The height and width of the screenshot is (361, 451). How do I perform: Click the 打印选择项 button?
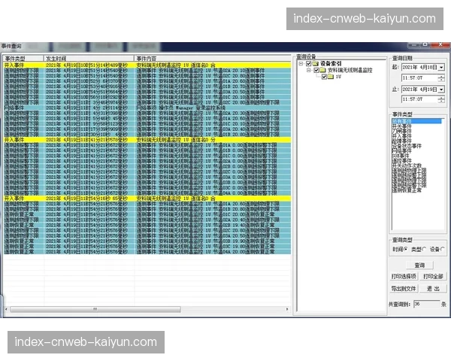tap(404, 277)
